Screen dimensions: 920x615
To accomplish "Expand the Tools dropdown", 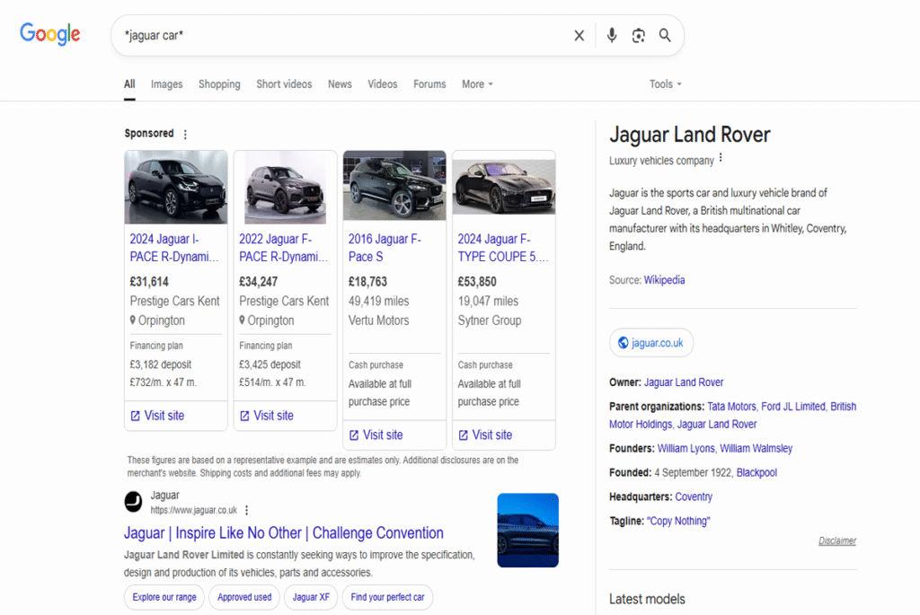I will point(666,83).
